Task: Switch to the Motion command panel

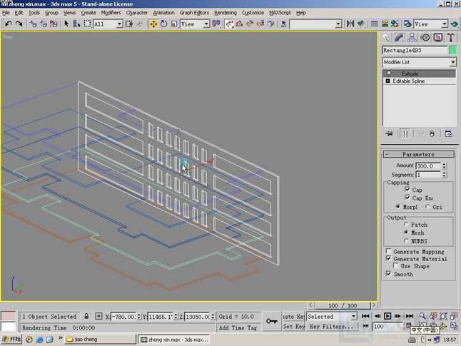Action: click(425, 38)
